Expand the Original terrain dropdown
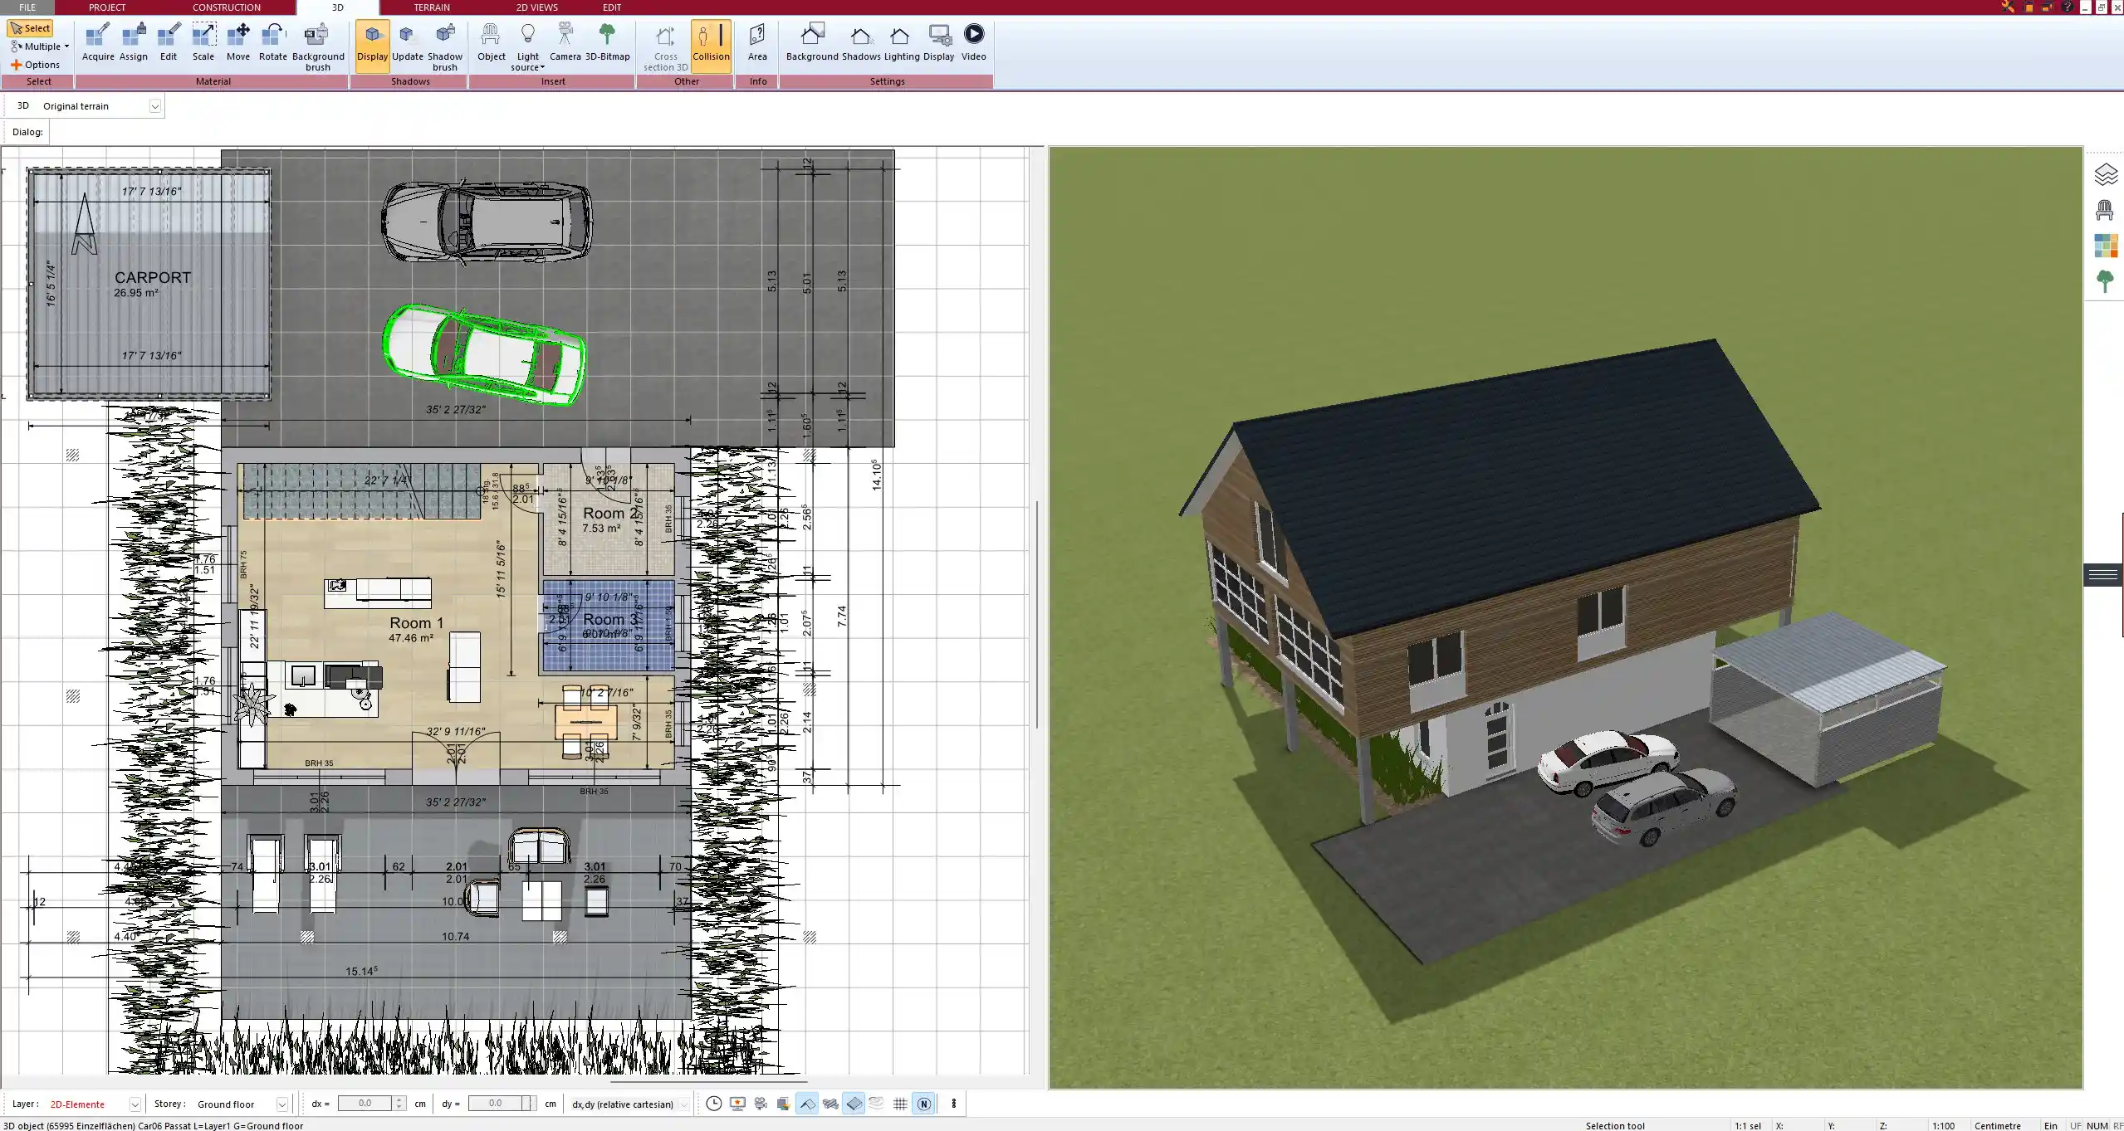 click(x=154, y=106)
